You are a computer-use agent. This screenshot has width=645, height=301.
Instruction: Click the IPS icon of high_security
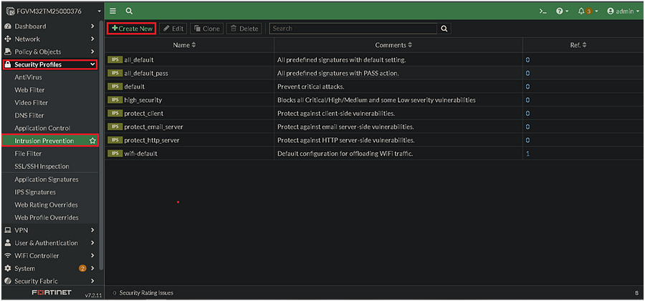click(x=115, y=100)
